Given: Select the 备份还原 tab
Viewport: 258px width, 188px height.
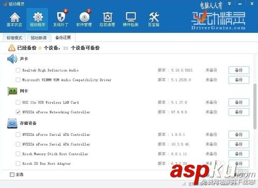Looking at the screenshot, I should (x=63, y=38).
